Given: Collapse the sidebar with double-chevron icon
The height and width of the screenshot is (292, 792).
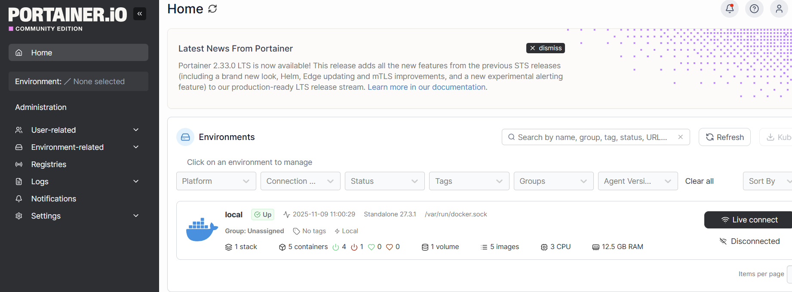Looking at the screenshot, I should pos(140,14).
